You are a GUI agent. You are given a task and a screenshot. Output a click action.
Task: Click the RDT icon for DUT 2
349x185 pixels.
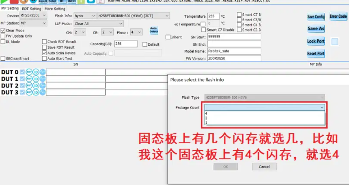[29, 85]
